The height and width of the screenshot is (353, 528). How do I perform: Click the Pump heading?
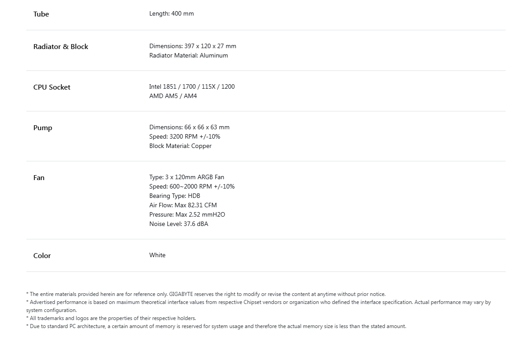[43, 128]
